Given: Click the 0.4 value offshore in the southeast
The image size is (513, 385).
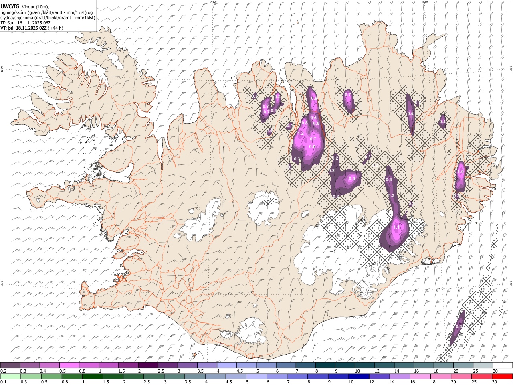Looking at the screenshot, I should [x=459, y=326].
